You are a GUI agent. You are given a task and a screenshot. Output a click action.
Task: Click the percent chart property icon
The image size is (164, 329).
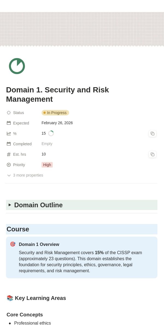click(9, 134)
